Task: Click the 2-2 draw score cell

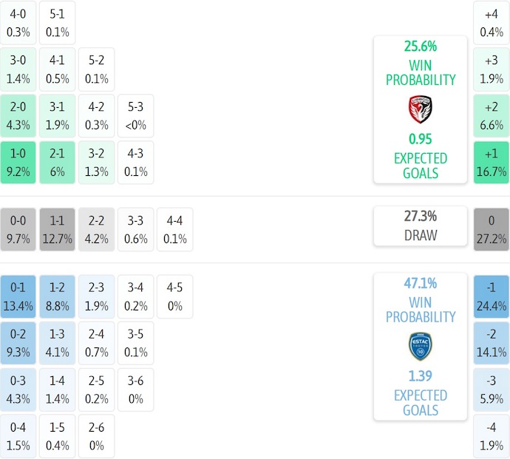Action: [96, 229]
